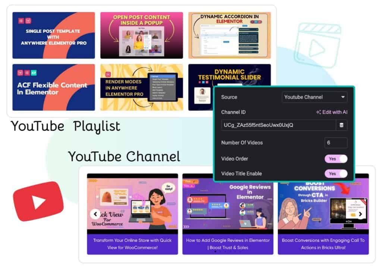Open Single Post Template video thumbnail
The image size is (382, 268).
pos(54,35)
